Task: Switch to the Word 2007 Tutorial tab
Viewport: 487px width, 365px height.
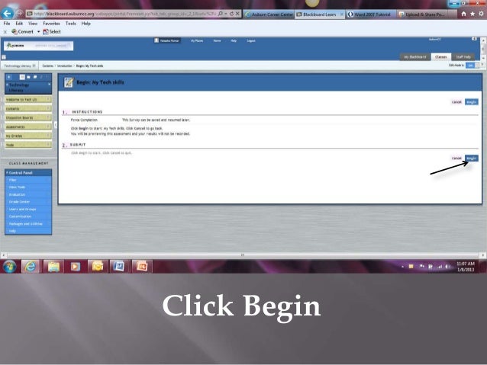Action: click(370, 14)
